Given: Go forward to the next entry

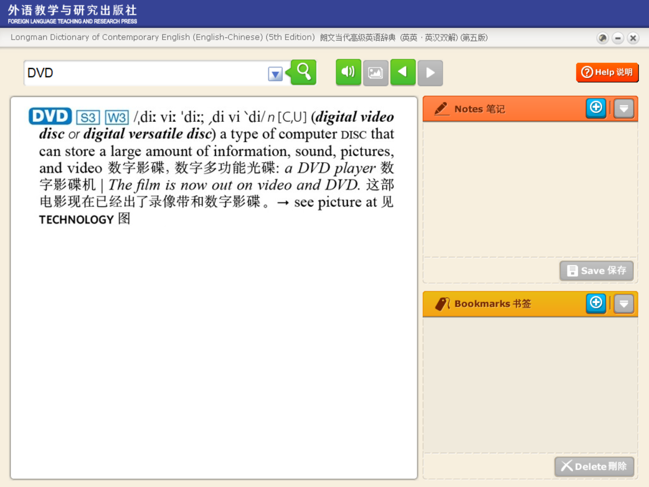Looking at the screenshot, I should click(430, 73).
